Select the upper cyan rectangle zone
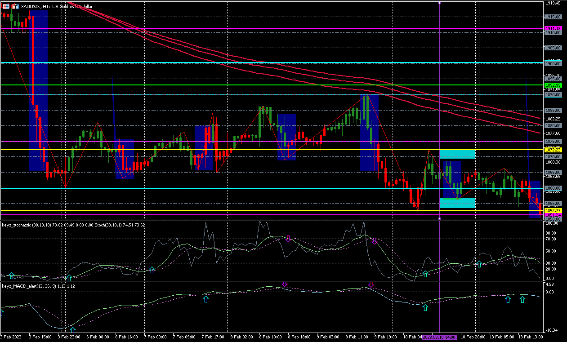 click(x=457, y=154)
